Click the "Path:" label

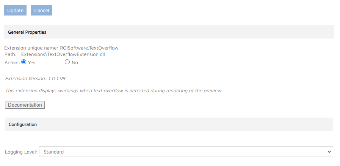[10, 54]
